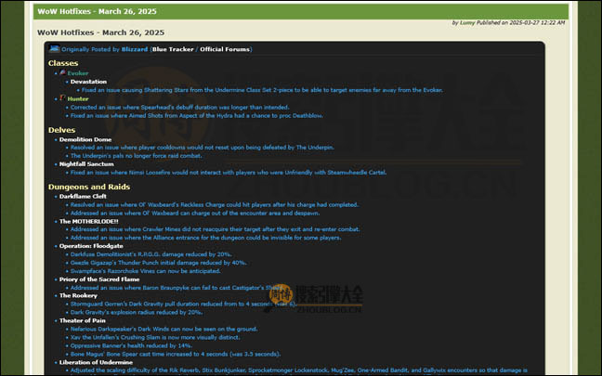
Task: Click the Hunter class name
Action: tap(78, 98)
